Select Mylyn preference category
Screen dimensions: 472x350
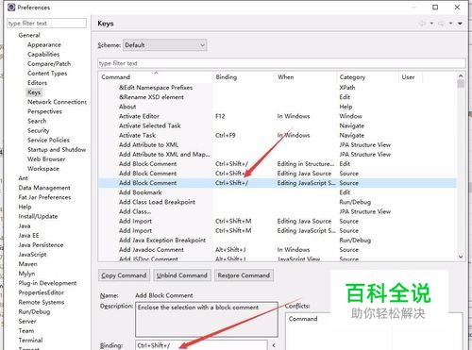(26, 274)
